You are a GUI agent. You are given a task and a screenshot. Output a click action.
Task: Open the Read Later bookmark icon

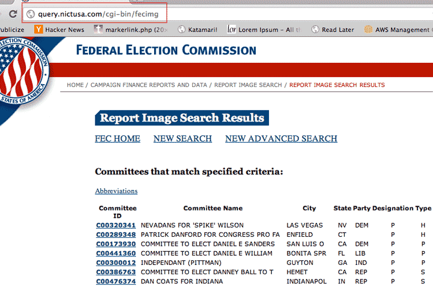pyautogui.click(x=315, y=29)
